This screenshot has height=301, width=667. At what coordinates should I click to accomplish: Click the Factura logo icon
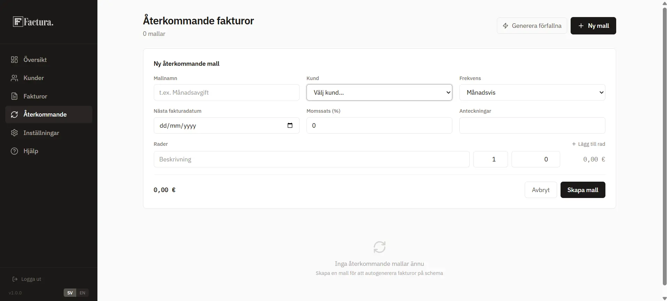18,22
